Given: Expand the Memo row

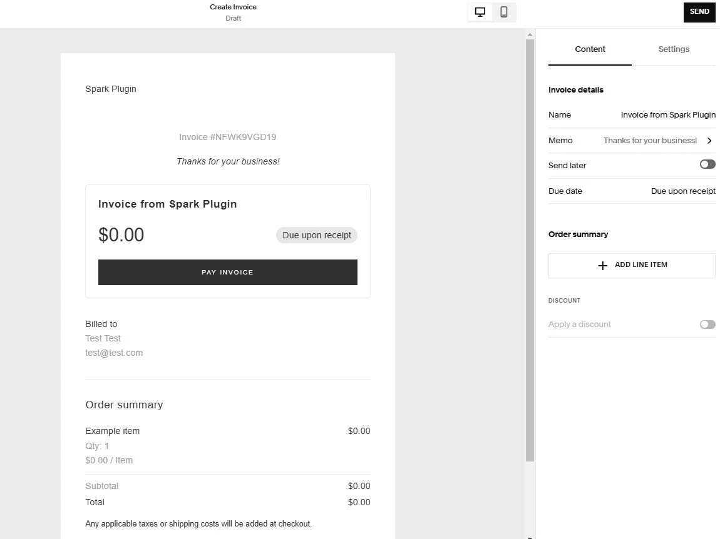Looking at the screenshot, I should point(632,140).
